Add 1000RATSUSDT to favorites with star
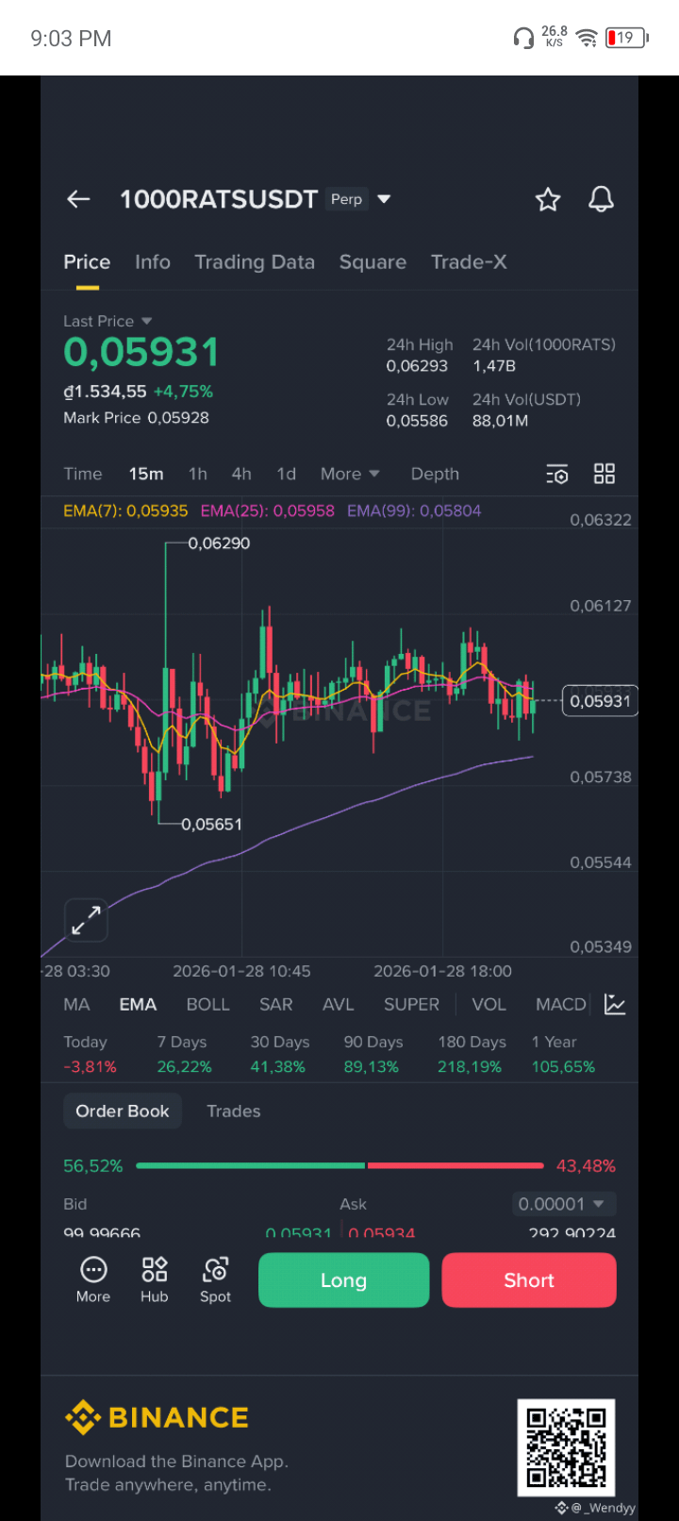The height and width of the screenshot is (1521, 679). [548, 199]
